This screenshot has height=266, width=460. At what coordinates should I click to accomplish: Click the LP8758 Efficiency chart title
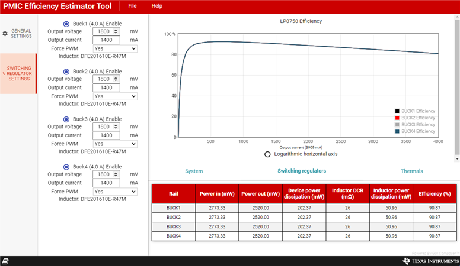pos(301,21)
